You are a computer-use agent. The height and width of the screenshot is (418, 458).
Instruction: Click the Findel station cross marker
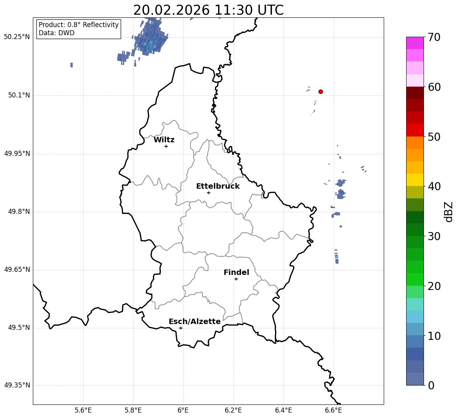point(236,279)
